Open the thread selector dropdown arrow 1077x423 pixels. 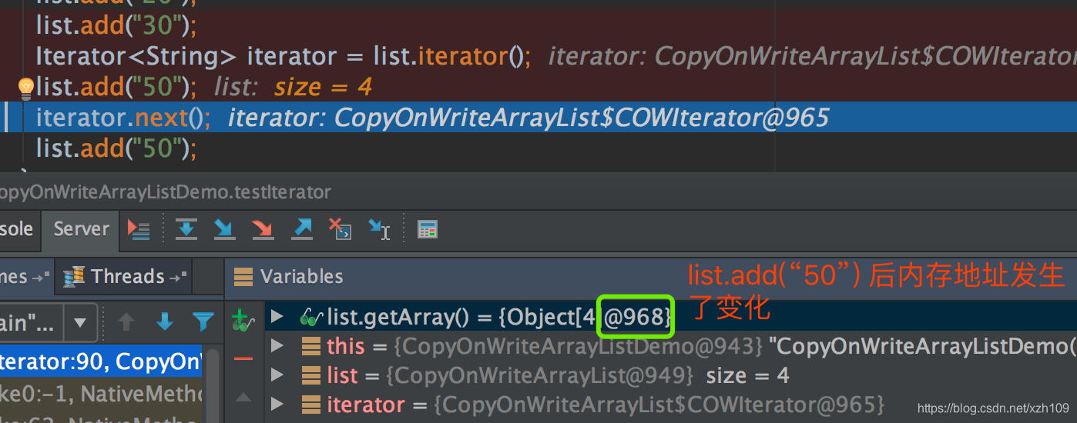click(79, 322)
